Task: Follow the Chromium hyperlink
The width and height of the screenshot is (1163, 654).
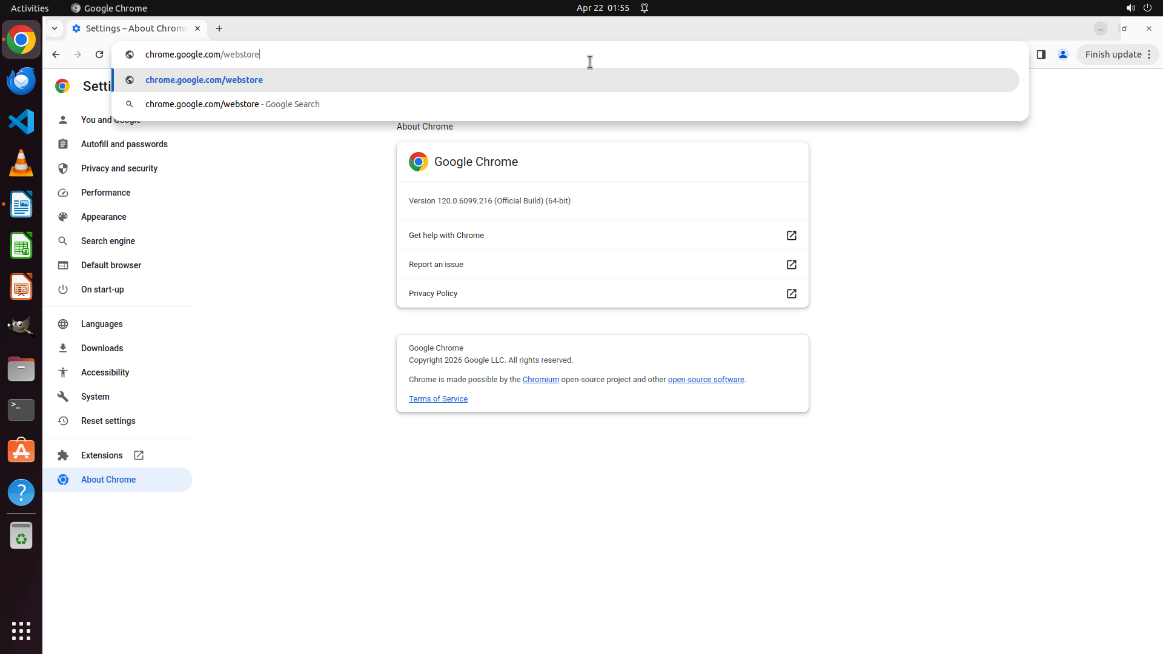Action: coord(540,380)
